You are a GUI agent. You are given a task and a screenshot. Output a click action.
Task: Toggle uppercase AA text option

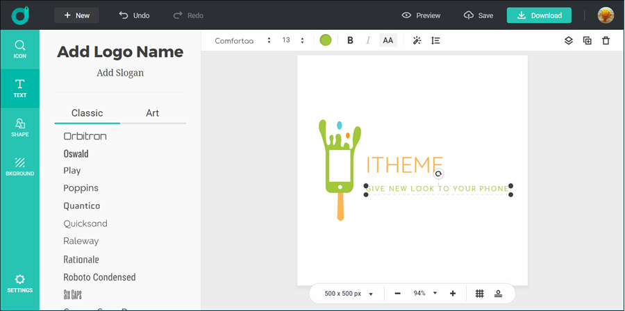pos(387,40)
